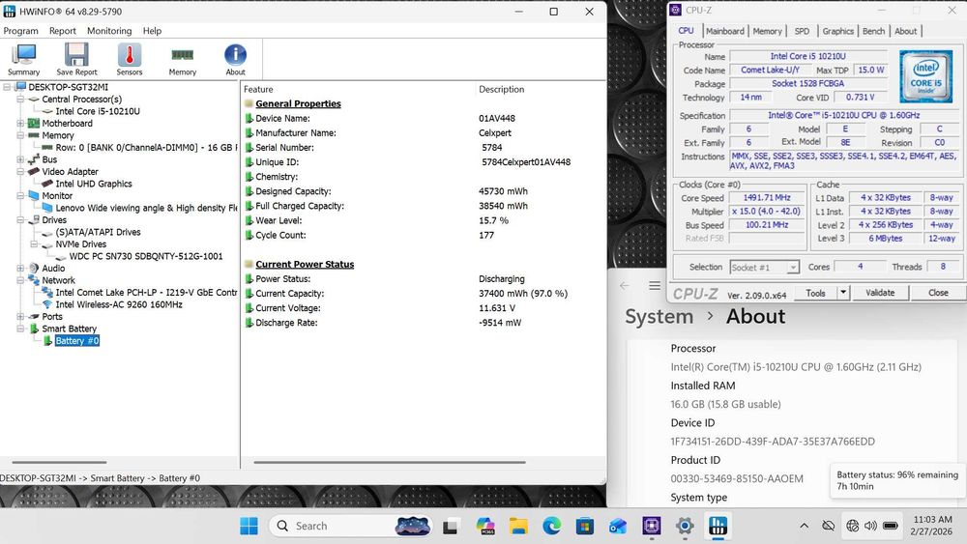This screenshot has height=544, width=967.
Task: Click the Close button in CPU-Z
Action: point(937,293)
